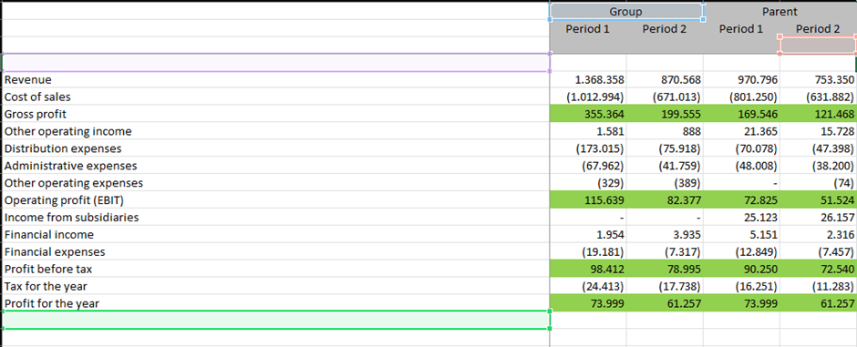The width and height of the screenshot is (857, 347).
Task: Select Tax for the year value (11.283)
Action: pyautogui.click(x=818, y=286)
